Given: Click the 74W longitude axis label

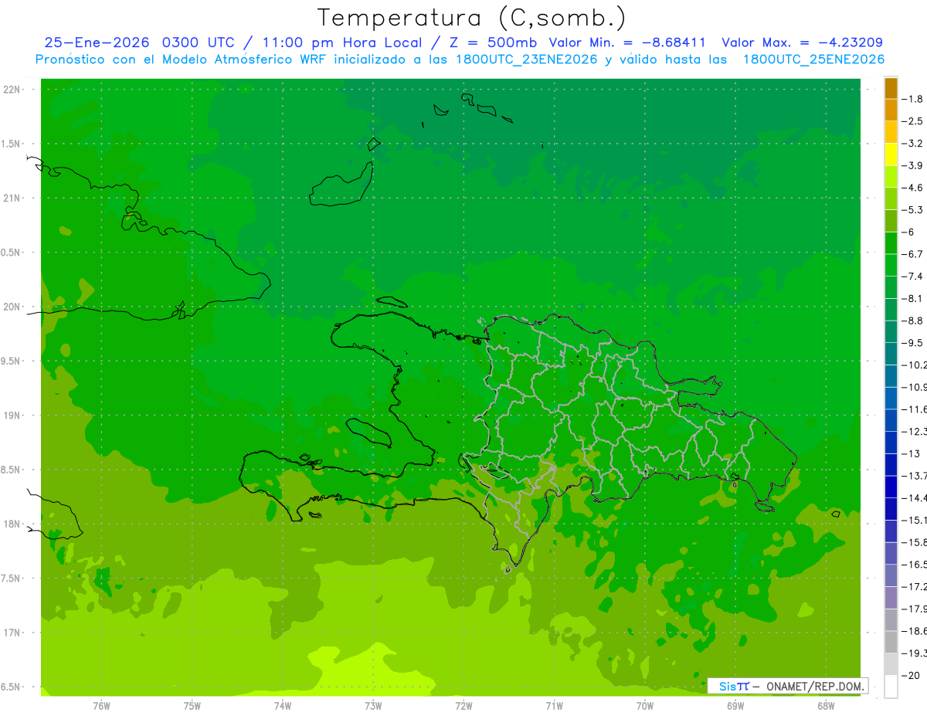Looking at the screenshot, I should click(x=283, y=705).
